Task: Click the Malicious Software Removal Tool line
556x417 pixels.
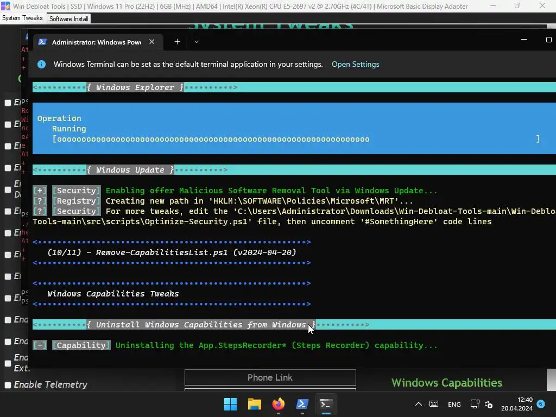Action: pyautogui.click(x=235, y=191)
